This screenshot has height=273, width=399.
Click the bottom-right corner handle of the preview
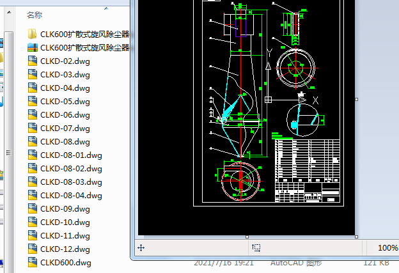356,237
